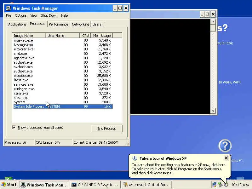Open the Options menu
The image size is (252, 189).
point(21,15)
